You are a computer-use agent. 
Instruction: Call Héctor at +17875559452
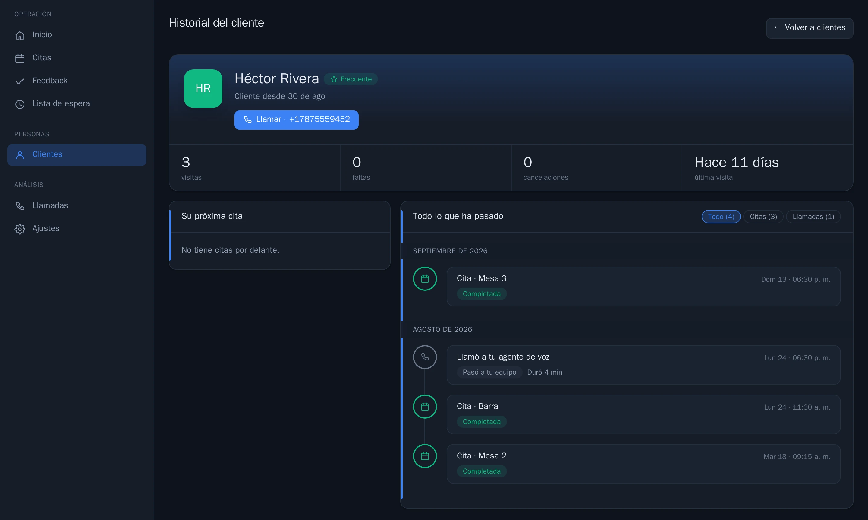[296, 120]
